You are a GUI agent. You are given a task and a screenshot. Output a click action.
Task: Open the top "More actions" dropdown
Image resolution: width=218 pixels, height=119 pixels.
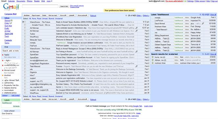(82, 15)
